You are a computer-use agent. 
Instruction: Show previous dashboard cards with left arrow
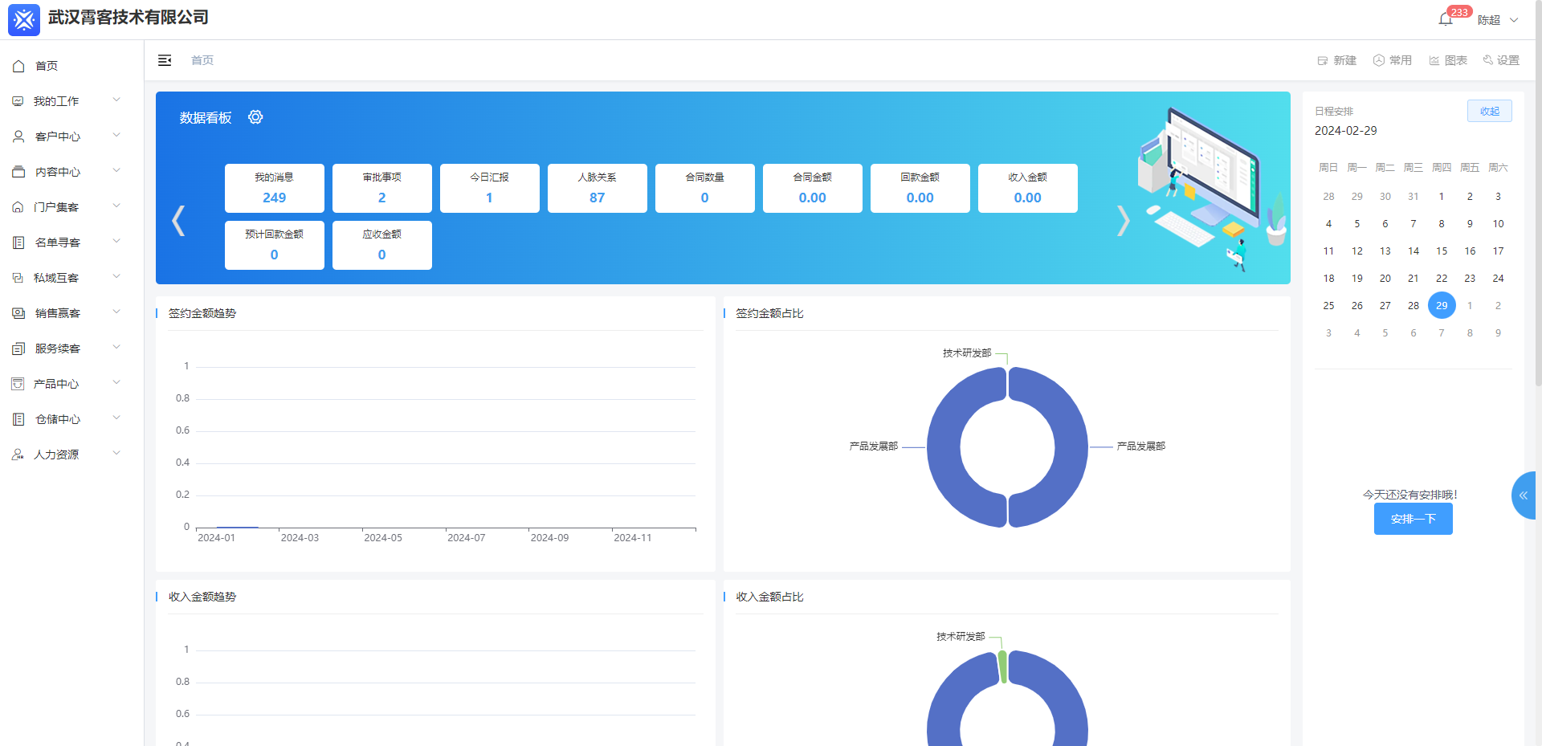178,221
